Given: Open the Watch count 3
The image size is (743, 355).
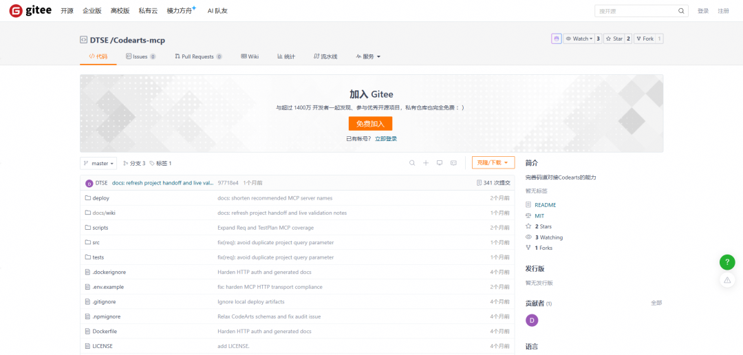Looking at the screenshot, I should point(598,39).
